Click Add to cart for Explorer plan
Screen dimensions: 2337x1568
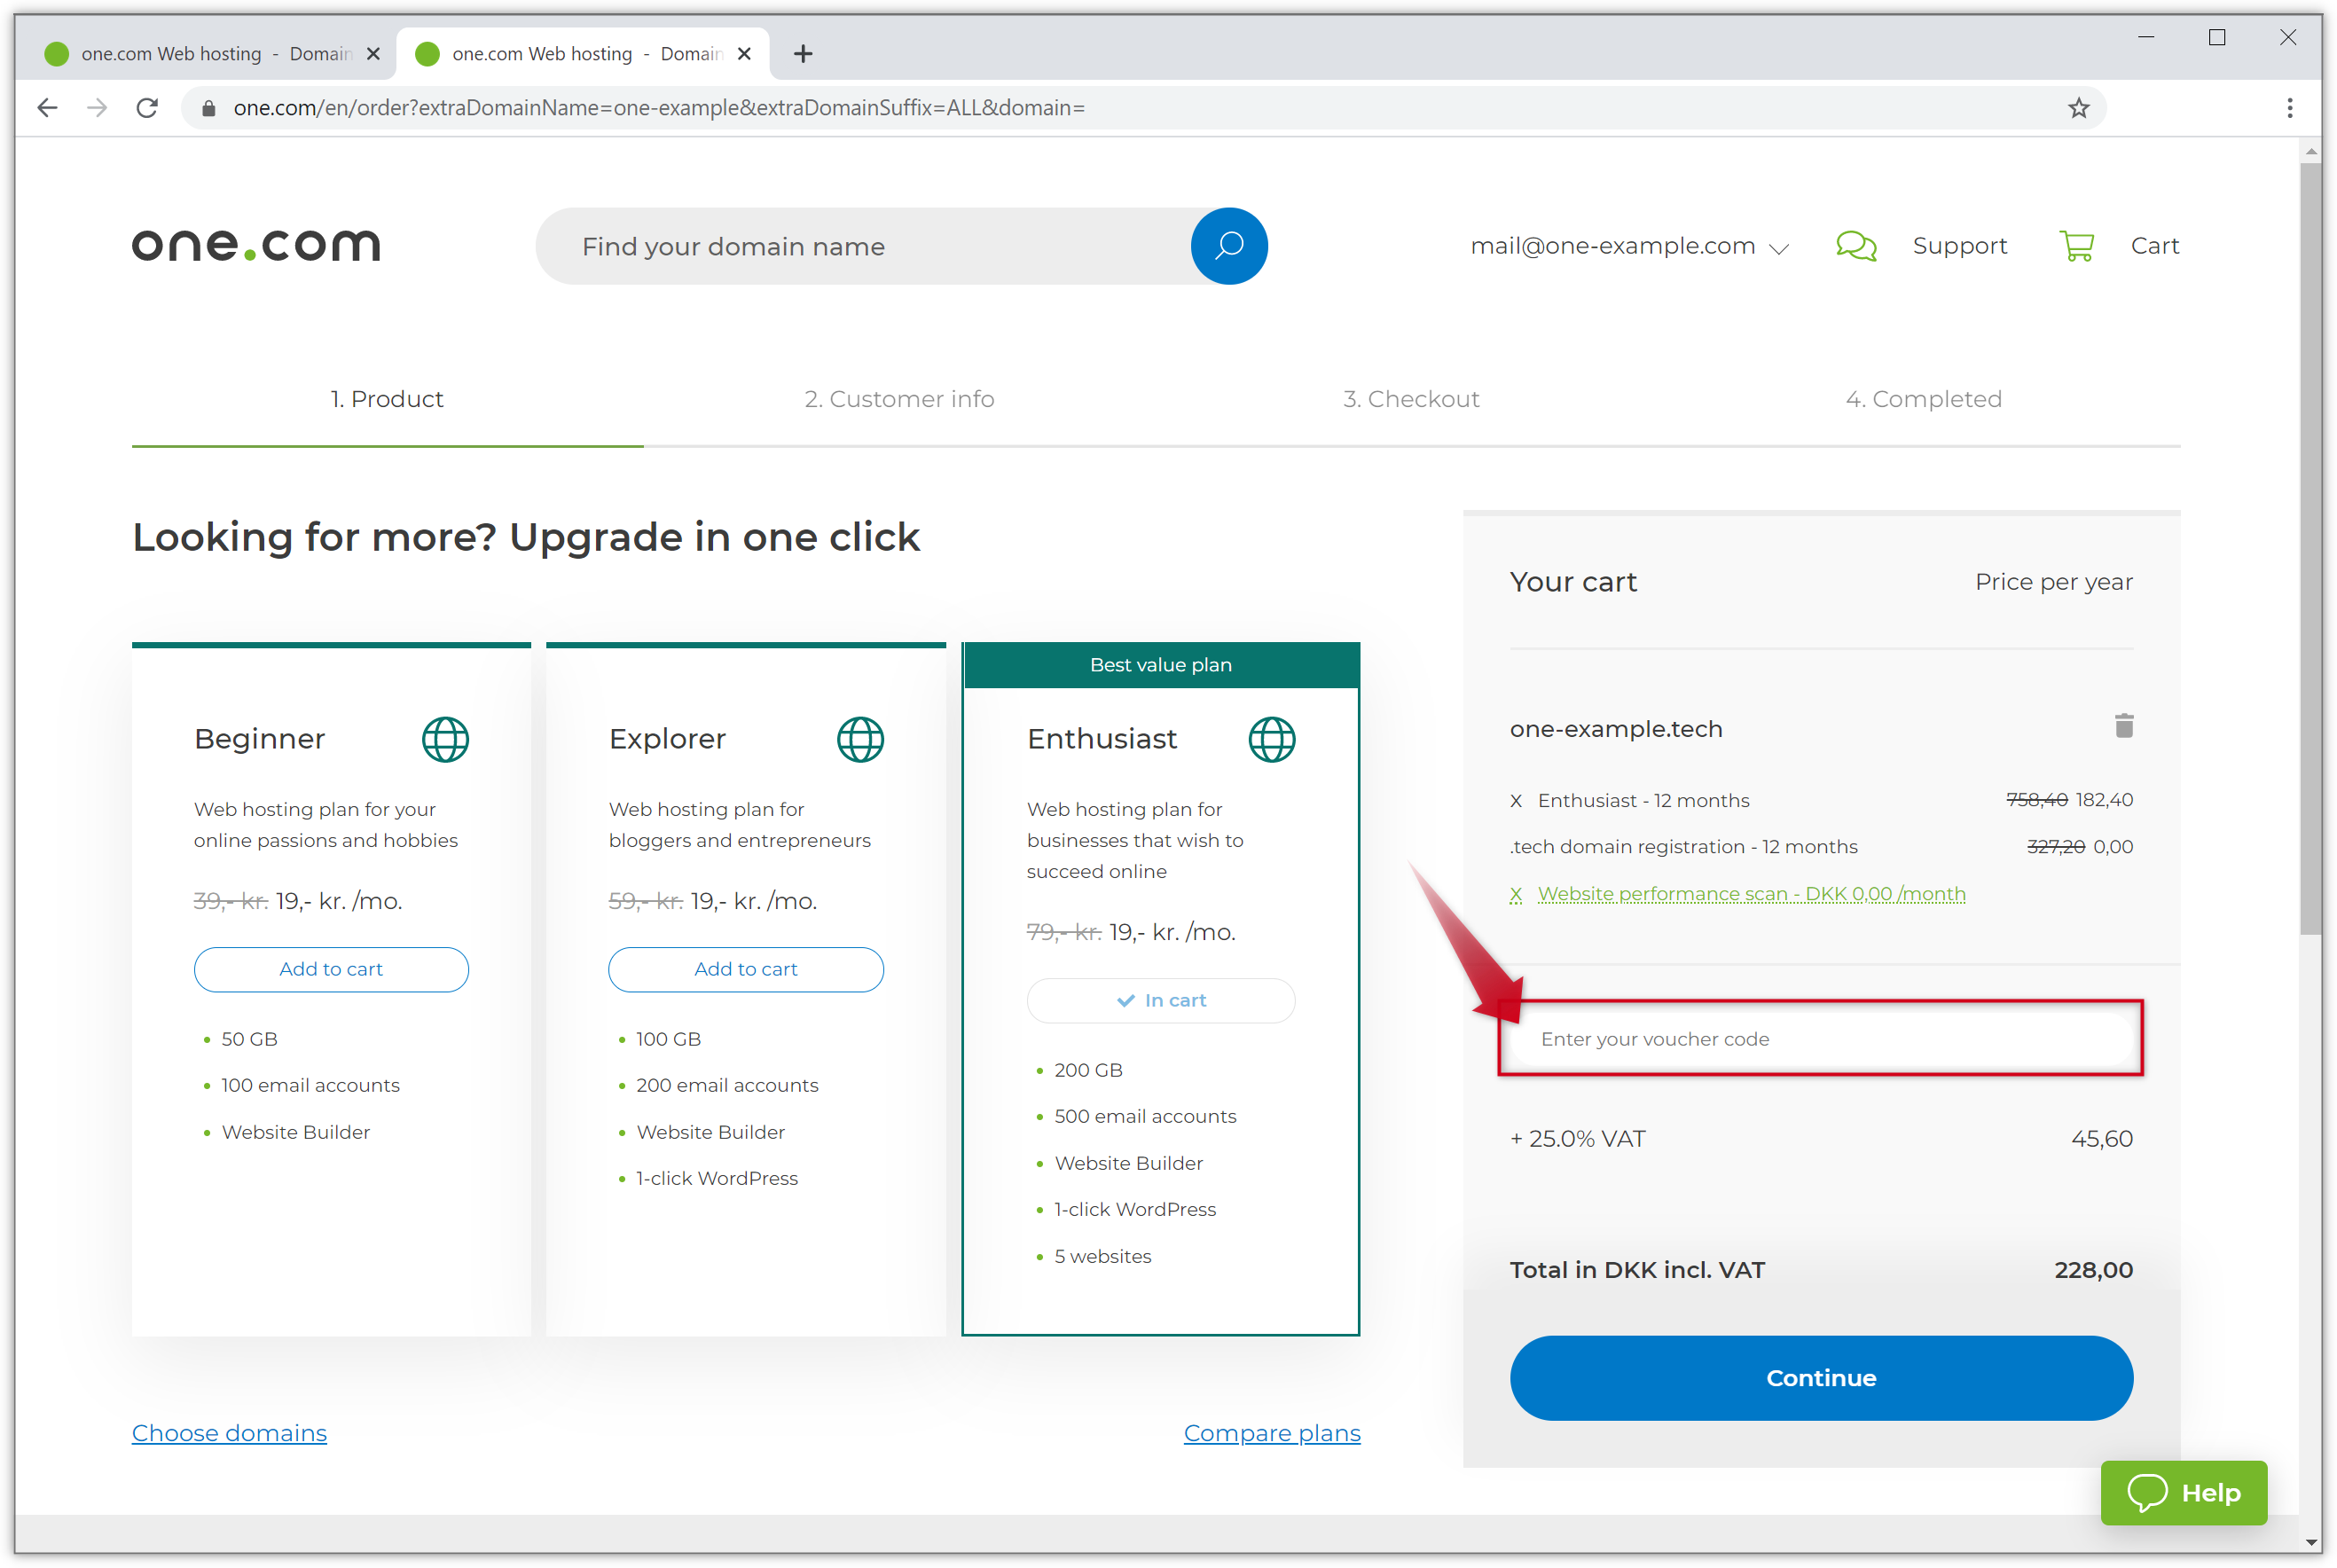pos(745,969)
